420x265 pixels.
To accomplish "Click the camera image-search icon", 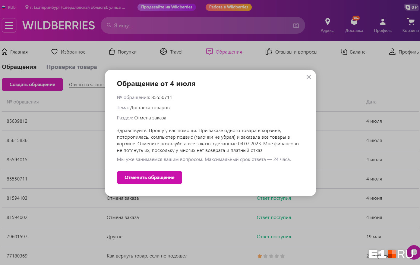I will pos(296,26).
